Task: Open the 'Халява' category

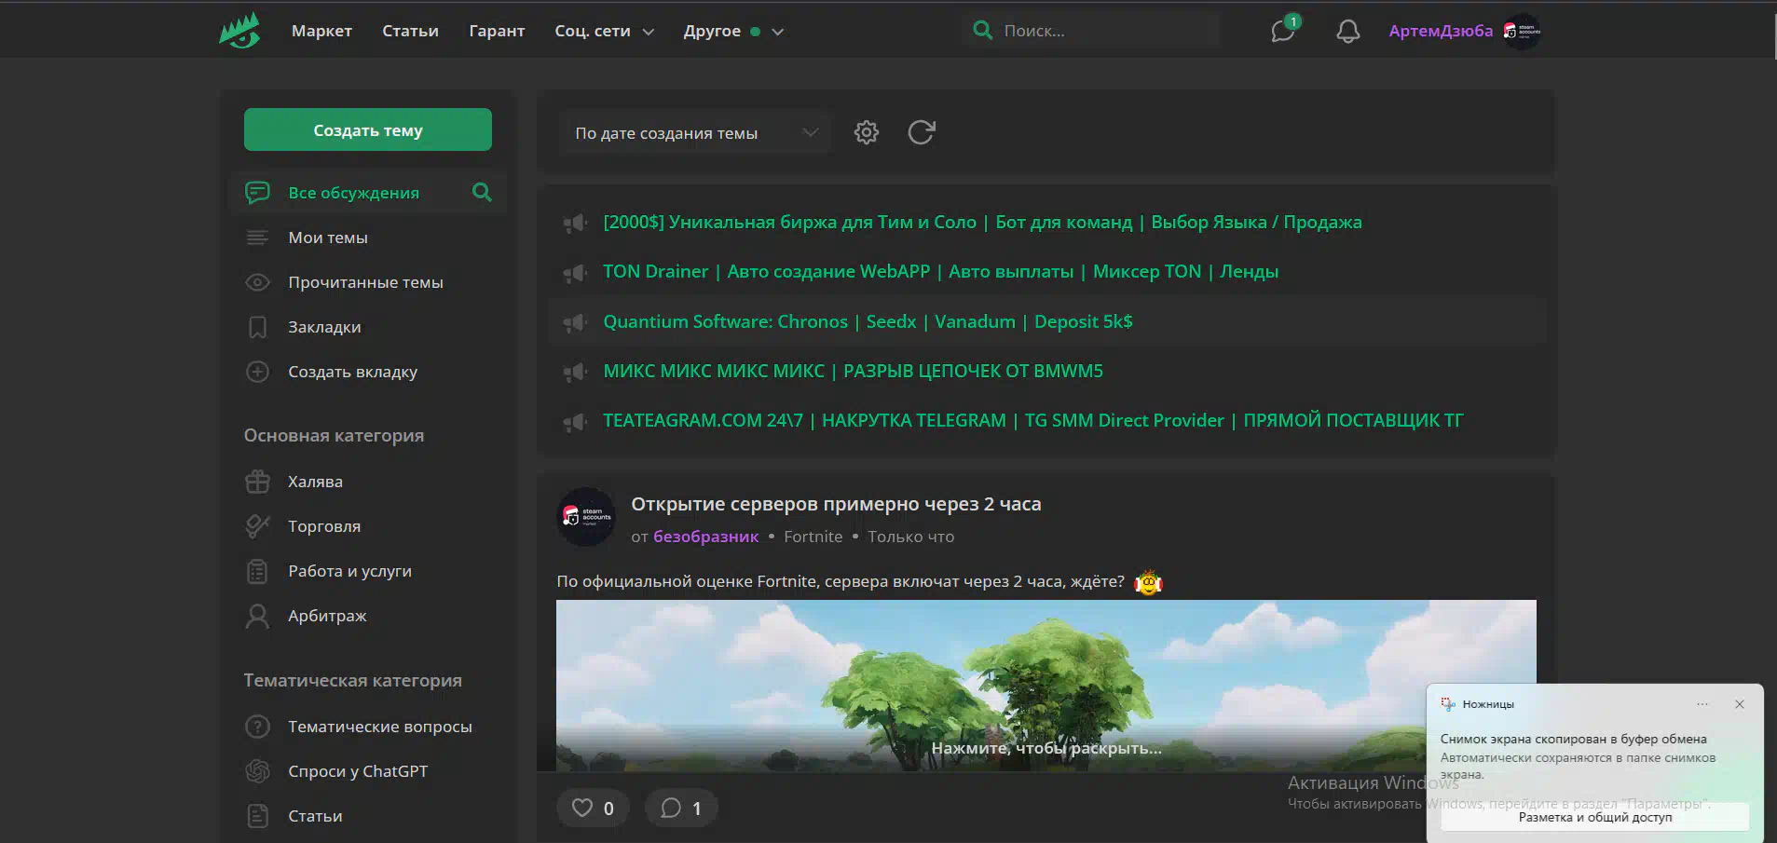Action: (x=315, y=482)
